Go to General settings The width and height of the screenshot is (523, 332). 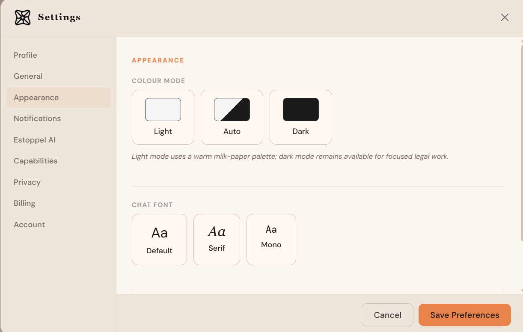[x=58, y=76]
